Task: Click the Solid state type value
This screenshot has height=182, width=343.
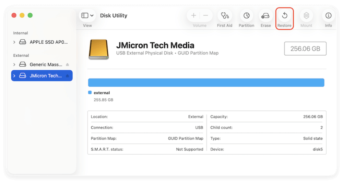Action: coord(313,138)
